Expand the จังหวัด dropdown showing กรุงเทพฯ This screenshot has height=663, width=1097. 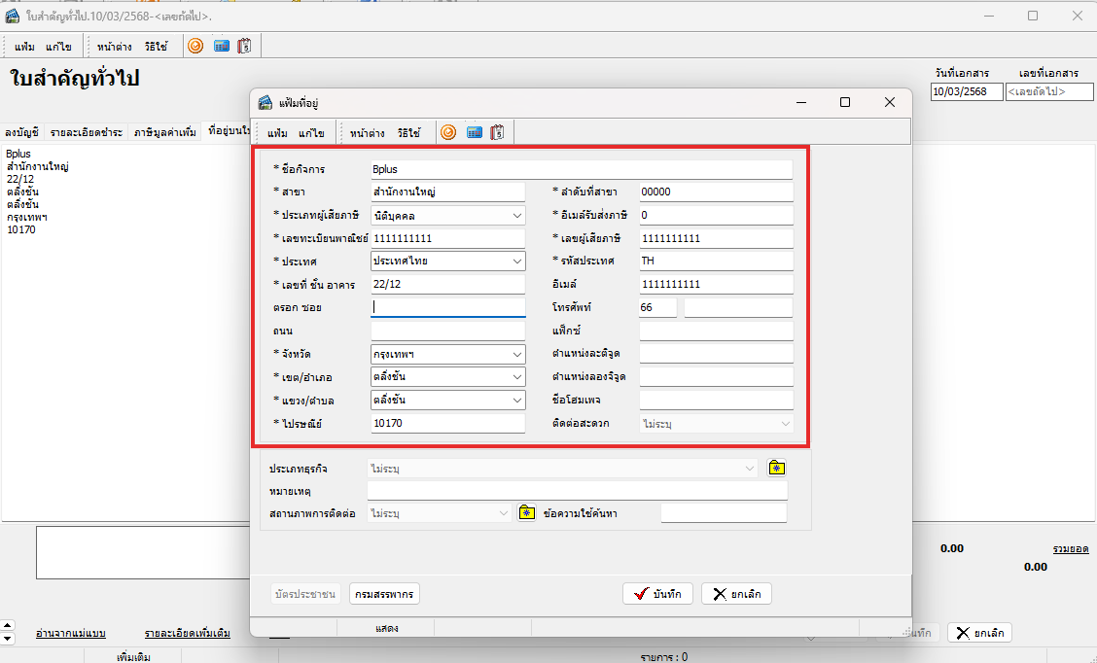(x=516, y=355)
